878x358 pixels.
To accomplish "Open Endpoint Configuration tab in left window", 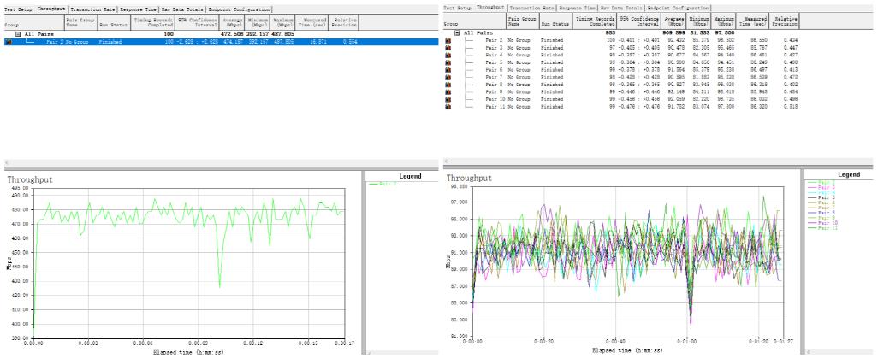I will pyautogui.click(x=240, y=8).
